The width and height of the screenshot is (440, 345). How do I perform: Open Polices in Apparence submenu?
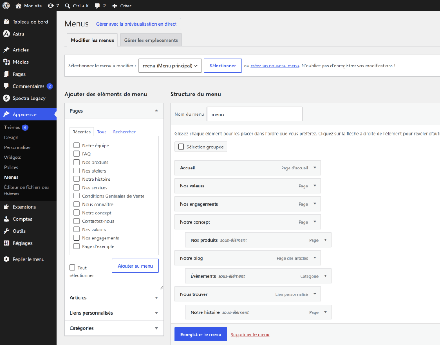(x=11, y=167)
